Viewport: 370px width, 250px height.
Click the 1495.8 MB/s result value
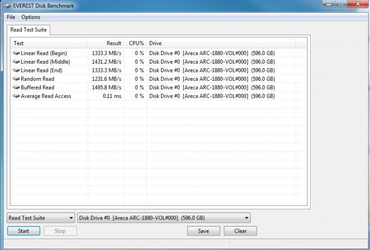click(x=106, y=87)
